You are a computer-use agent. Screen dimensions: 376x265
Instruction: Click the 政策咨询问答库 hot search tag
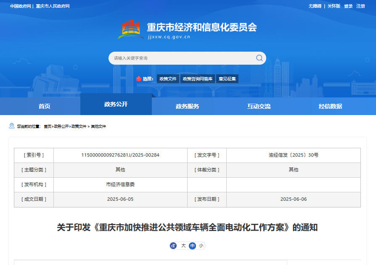coord(198,79)
